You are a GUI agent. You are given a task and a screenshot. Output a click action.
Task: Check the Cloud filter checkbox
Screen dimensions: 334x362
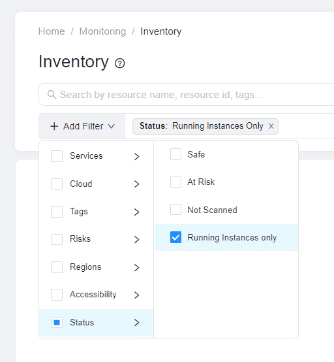tap(57, 184)
